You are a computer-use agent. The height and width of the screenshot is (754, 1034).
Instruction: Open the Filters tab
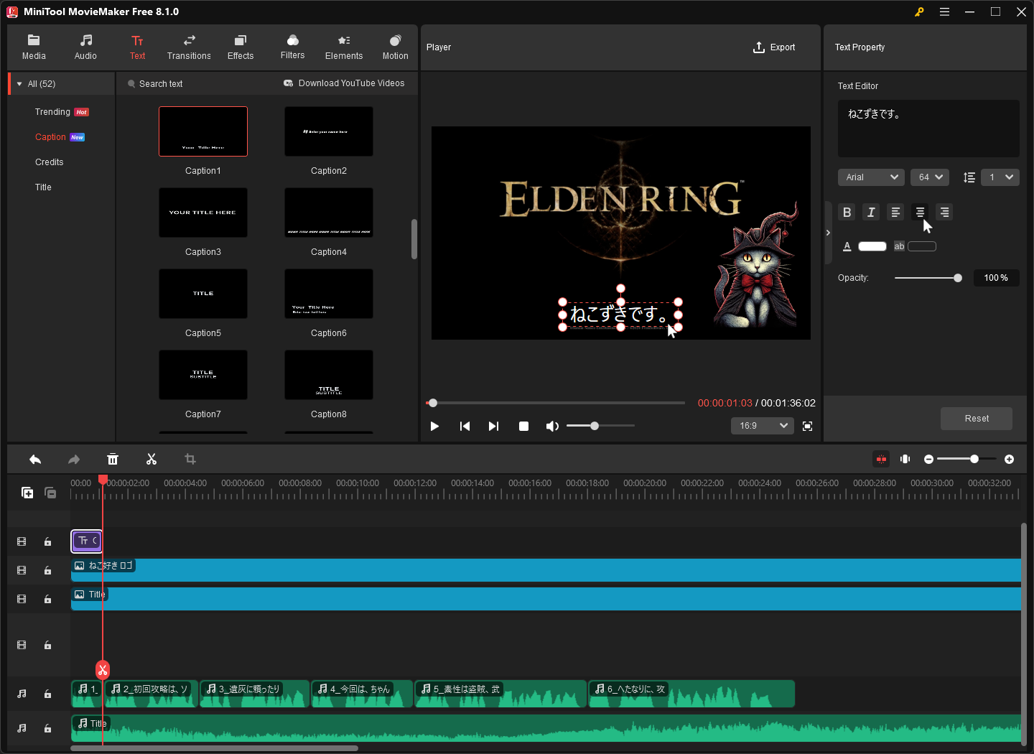[x=292, y=47]
